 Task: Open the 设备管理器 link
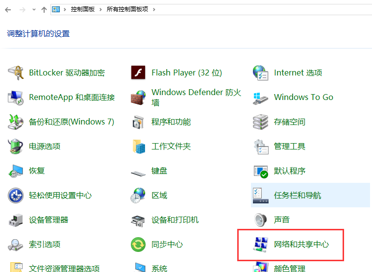pyautogui.click(x=49, y=220)
